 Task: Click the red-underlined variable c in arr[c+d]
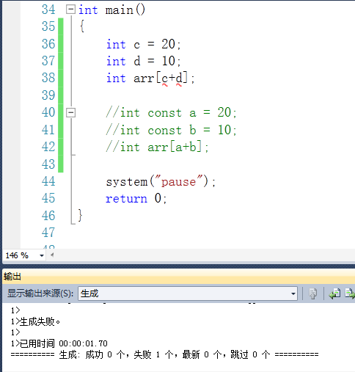[x=165, y=79]
